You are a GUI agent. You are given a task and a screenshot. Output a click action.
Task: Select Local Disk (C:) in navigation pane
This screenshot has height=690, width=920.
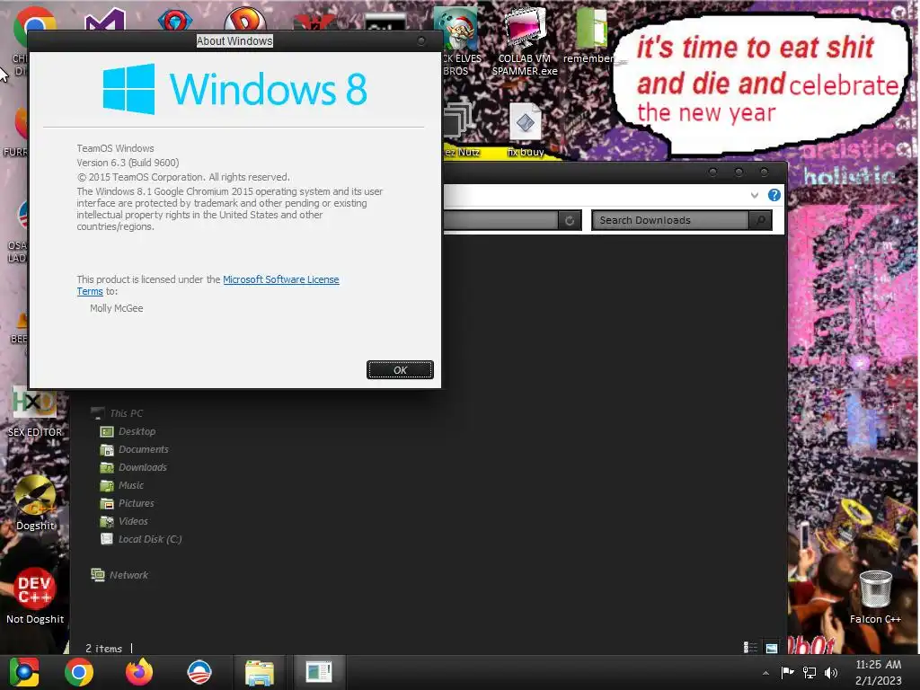click(x=141, y=539)
